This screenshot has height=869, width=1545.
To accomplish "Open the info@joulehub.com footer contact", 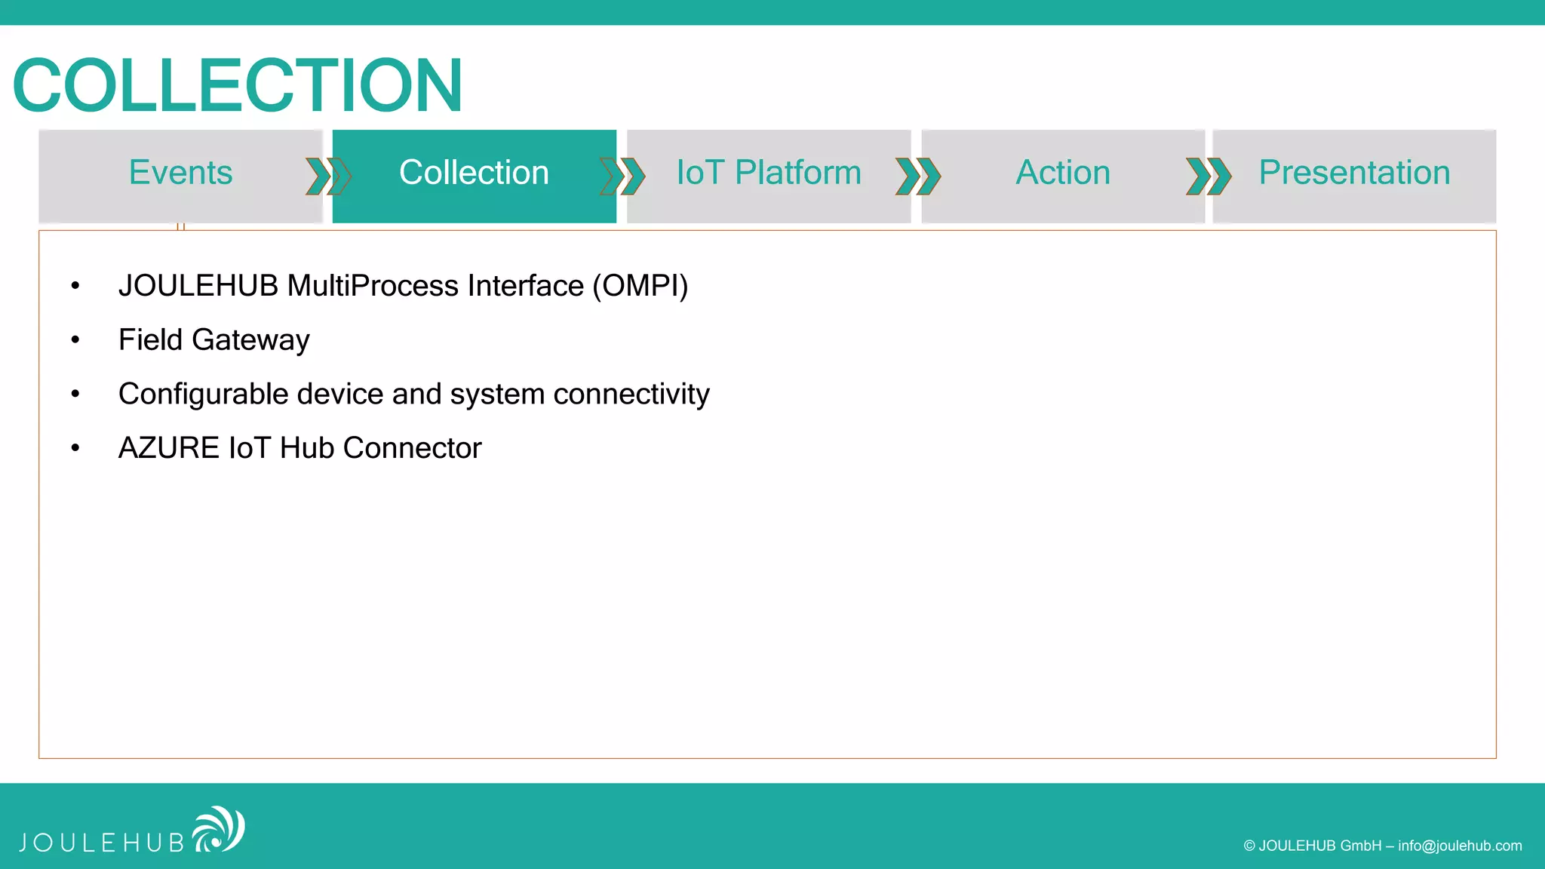I will [1460, 846].
